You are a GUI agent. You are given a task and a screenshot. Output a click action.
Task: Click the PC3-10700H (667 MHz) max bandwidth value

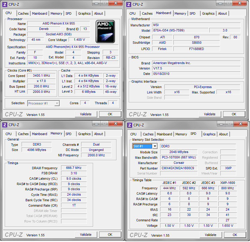(179, 158)
